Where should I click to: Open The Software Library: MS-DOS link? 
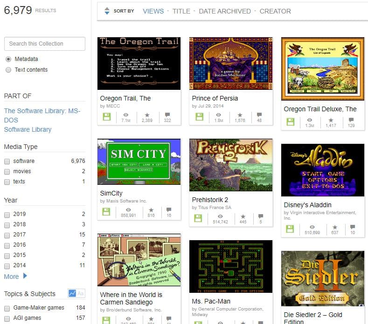[x=42, y=115]
